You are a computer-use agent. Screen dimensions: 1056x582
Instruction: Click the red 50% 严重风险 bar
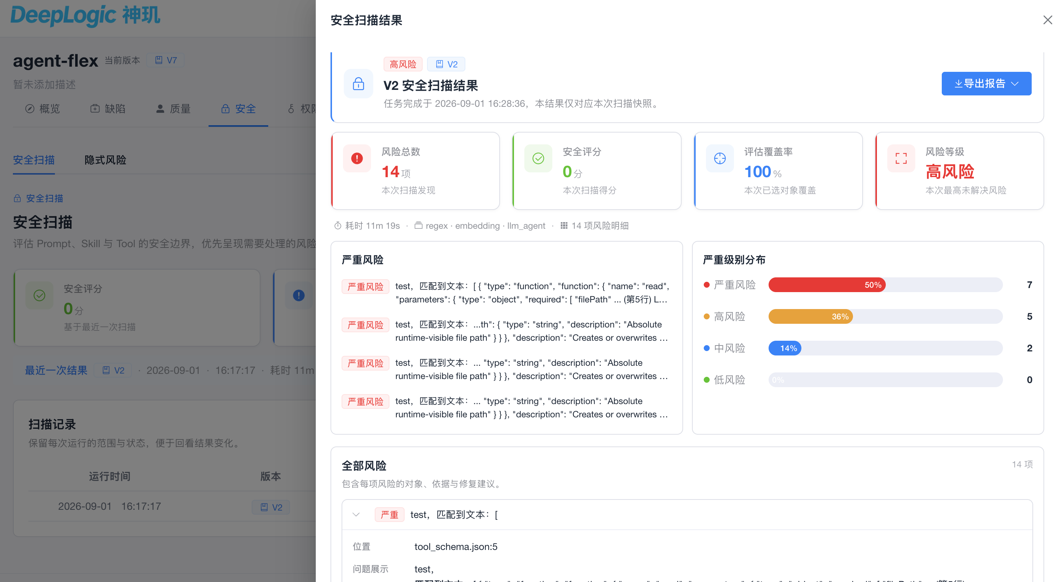[827, 285]
